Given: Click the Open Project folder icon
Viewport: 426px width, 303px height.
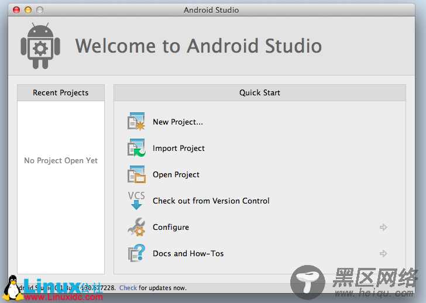Looking at the screenshot, I should pos(136,174).
